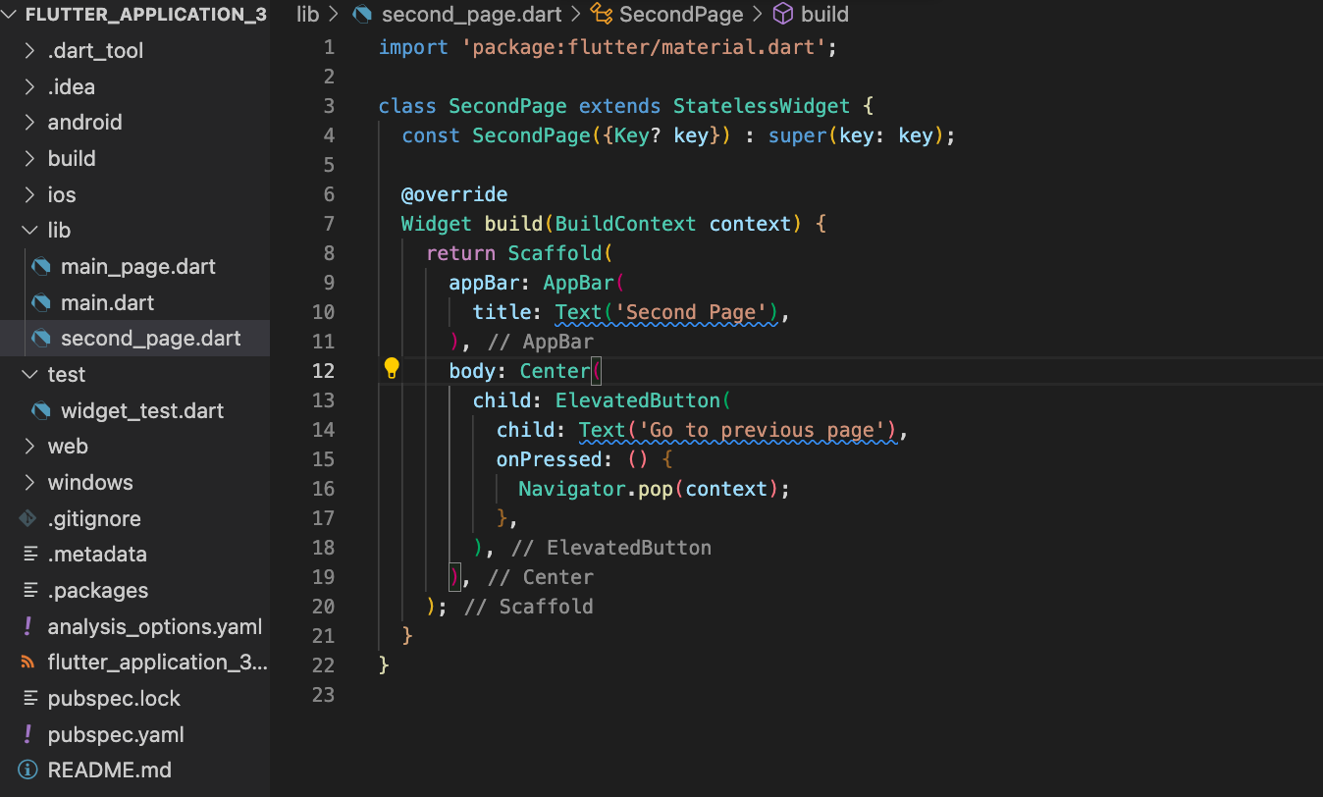This screenshot has width=1323, height=797.
Task: Open pubspec.lock
Action: pos(114,699)
